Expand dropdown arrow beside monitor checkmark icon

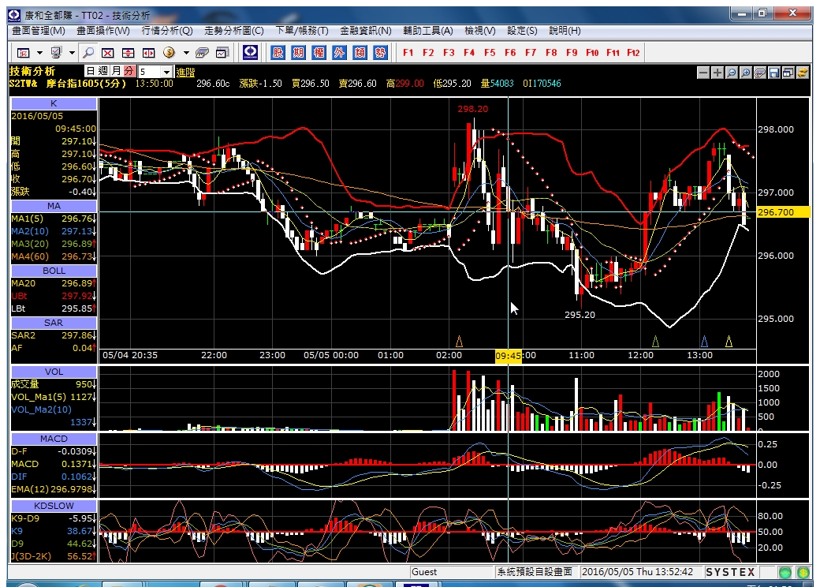coord(72,53)
